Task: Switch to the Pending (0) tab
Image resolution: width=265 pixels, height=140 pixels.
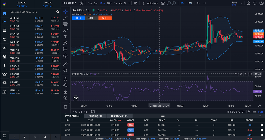Action: pos(95,116)
